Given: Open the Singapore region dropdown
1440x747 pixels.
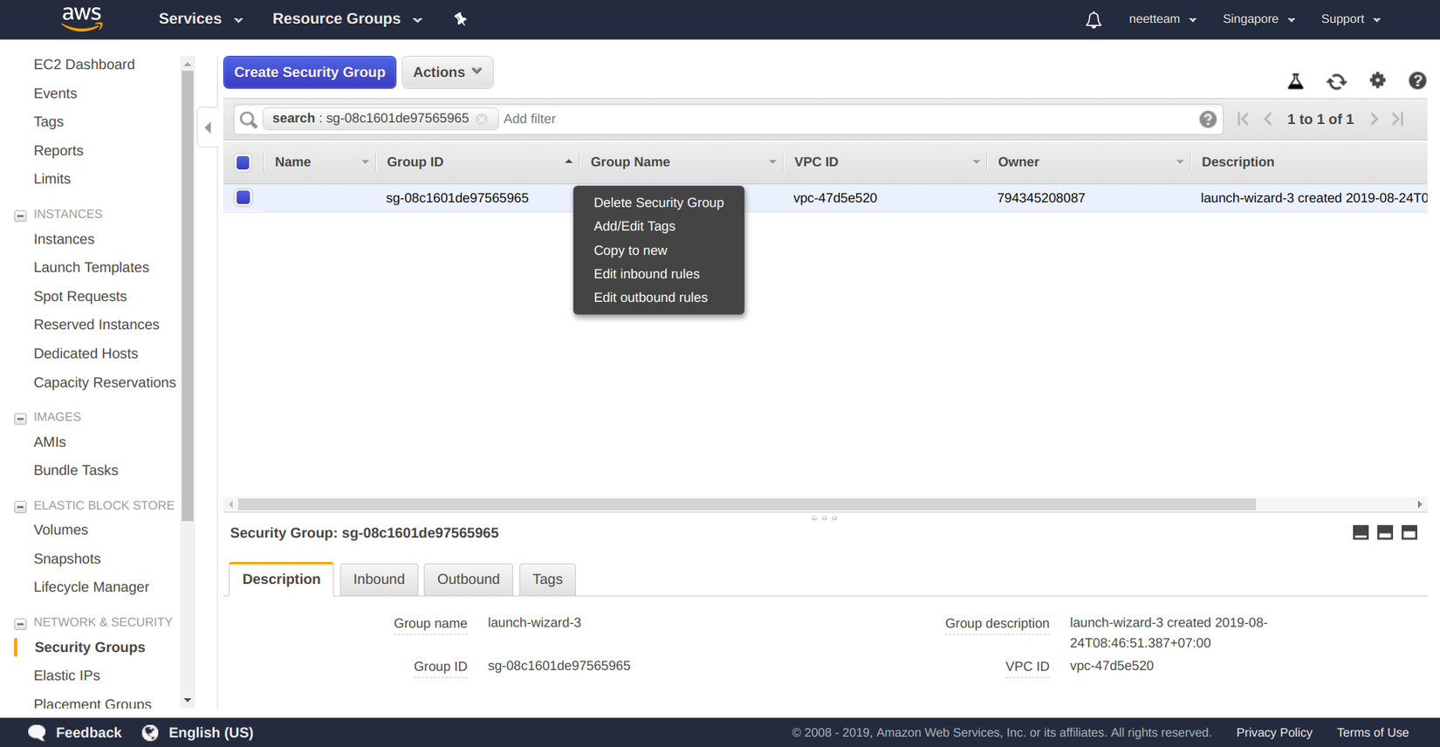Looking at the screenshot, I should point(1258,19).
